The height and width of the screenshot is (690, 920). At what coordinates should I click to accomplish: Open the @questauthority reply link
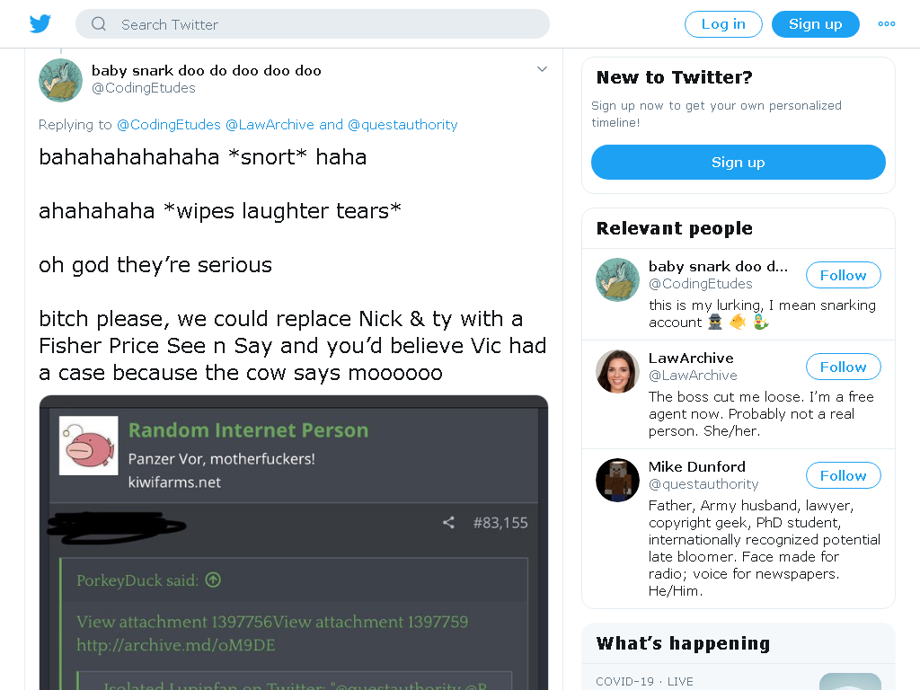coord(402,125)
